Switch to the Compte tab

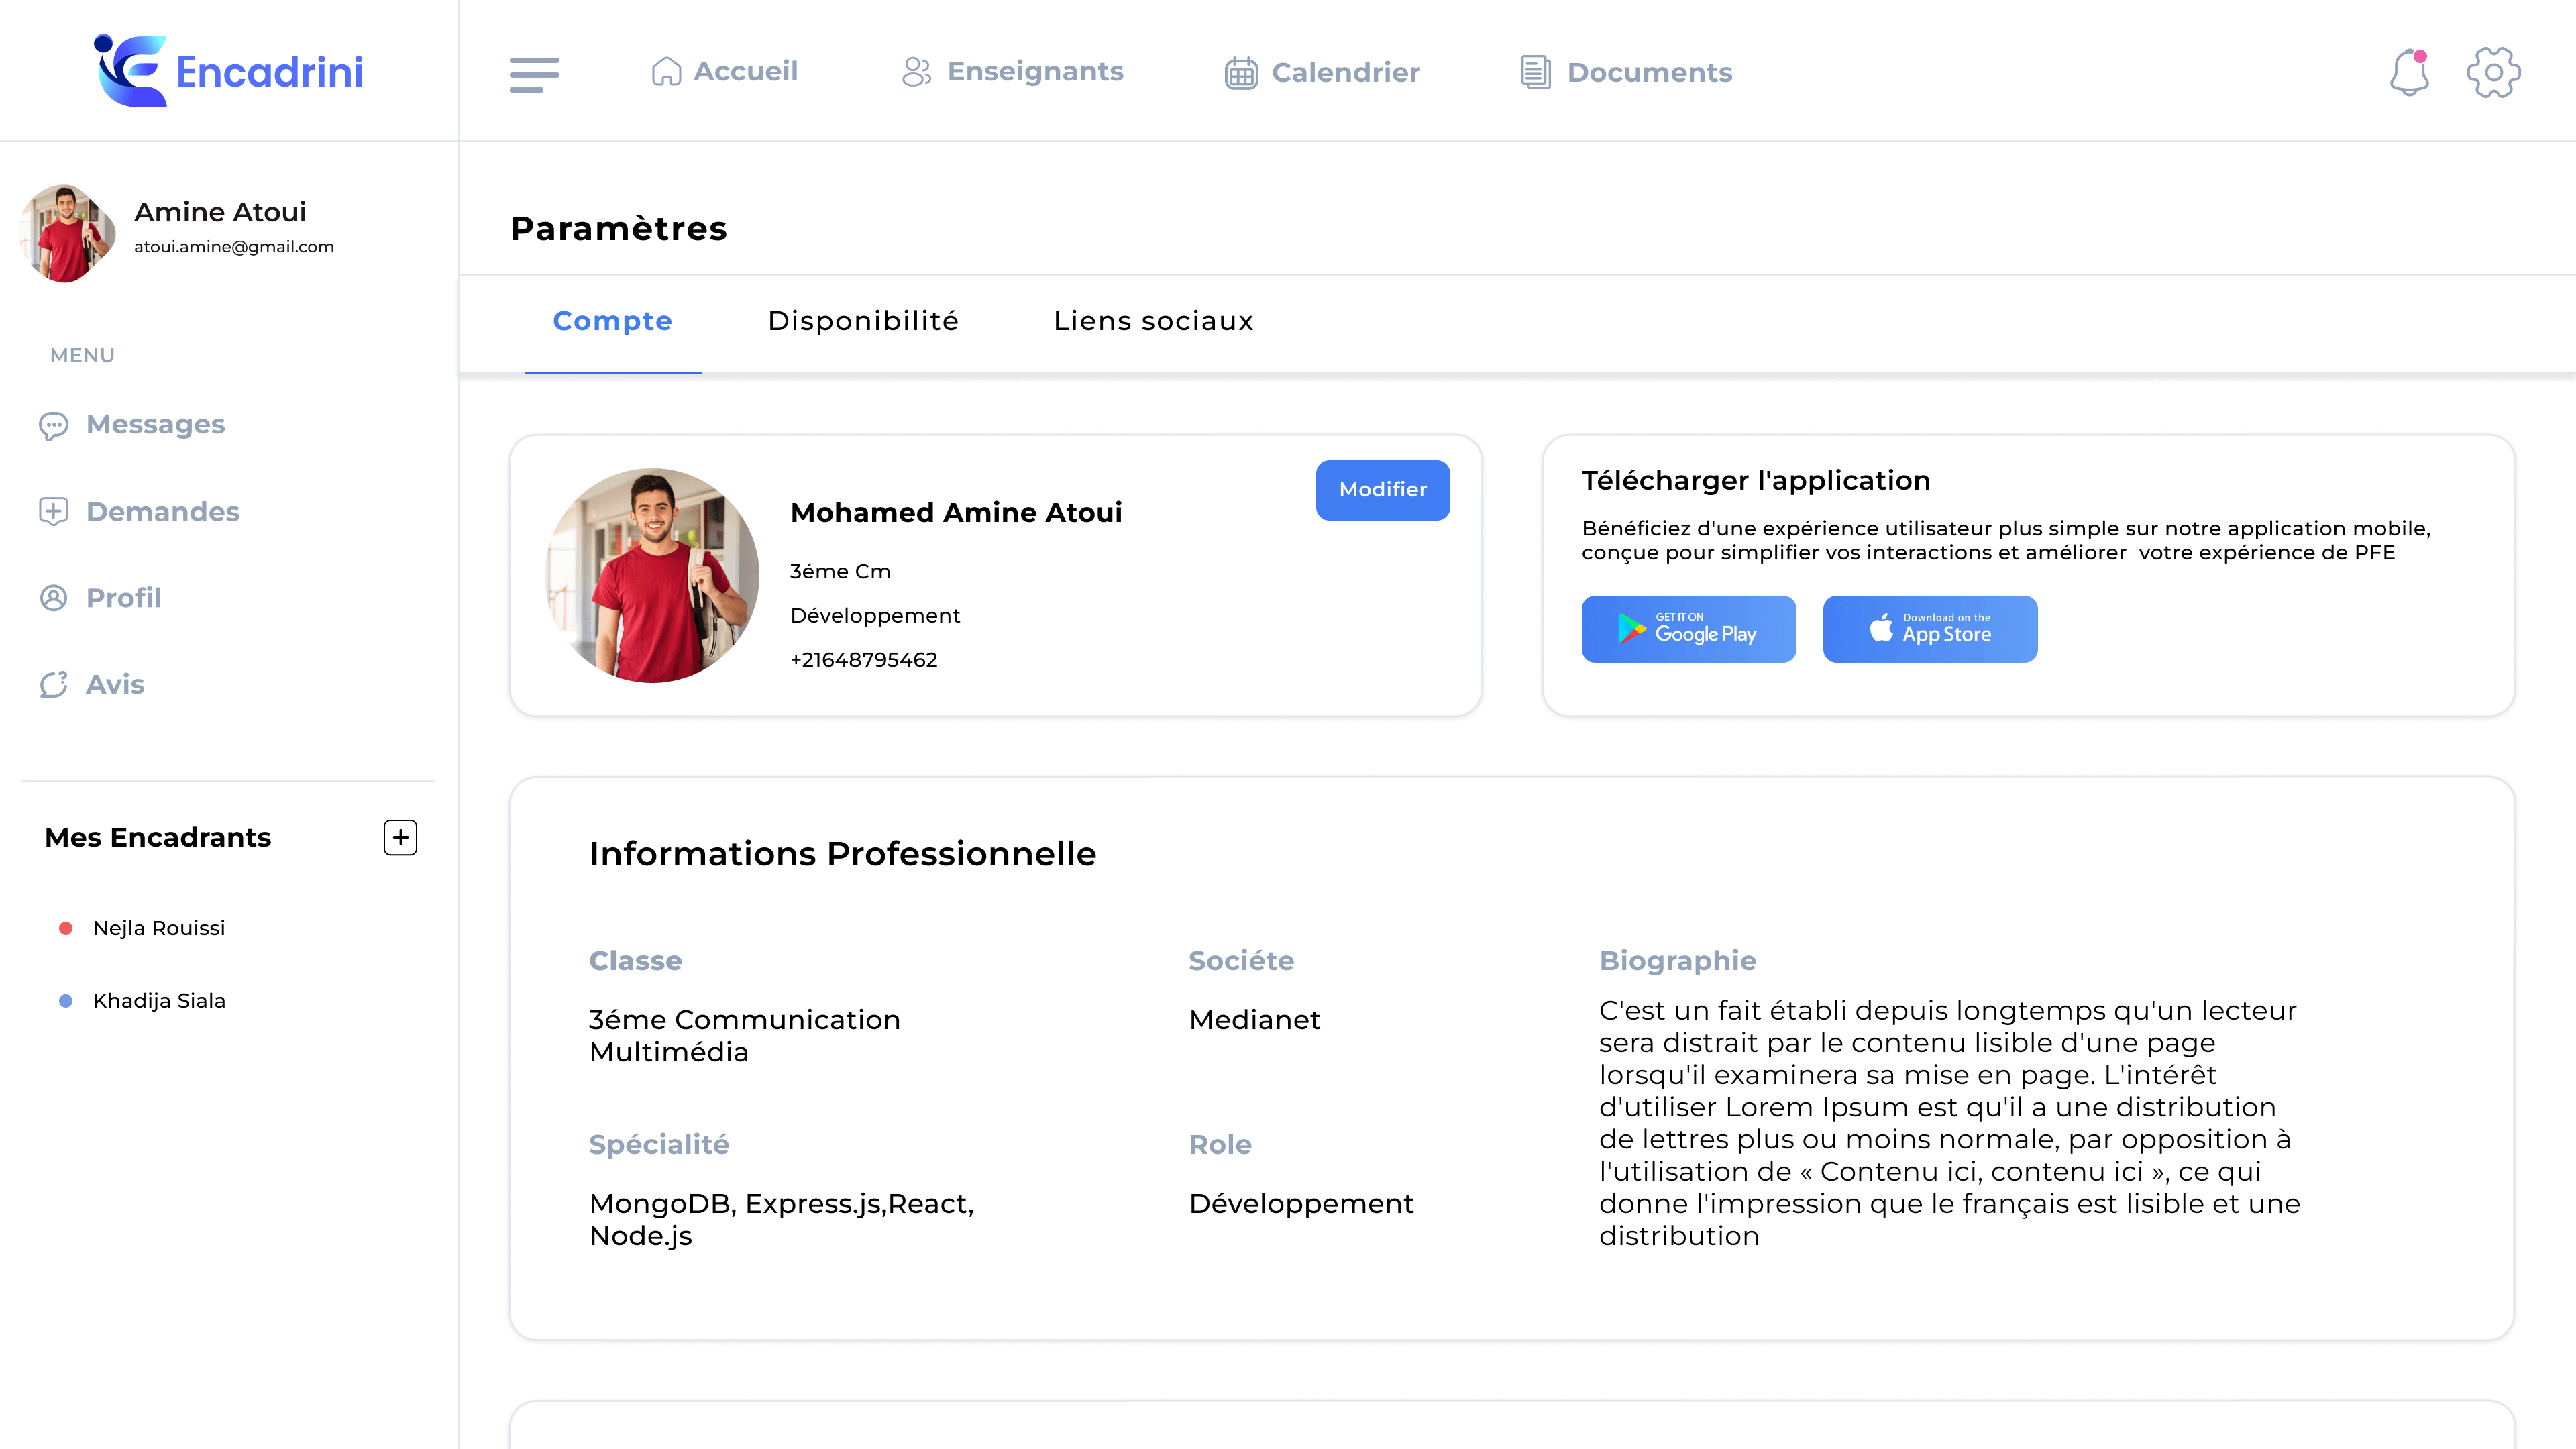612,321
